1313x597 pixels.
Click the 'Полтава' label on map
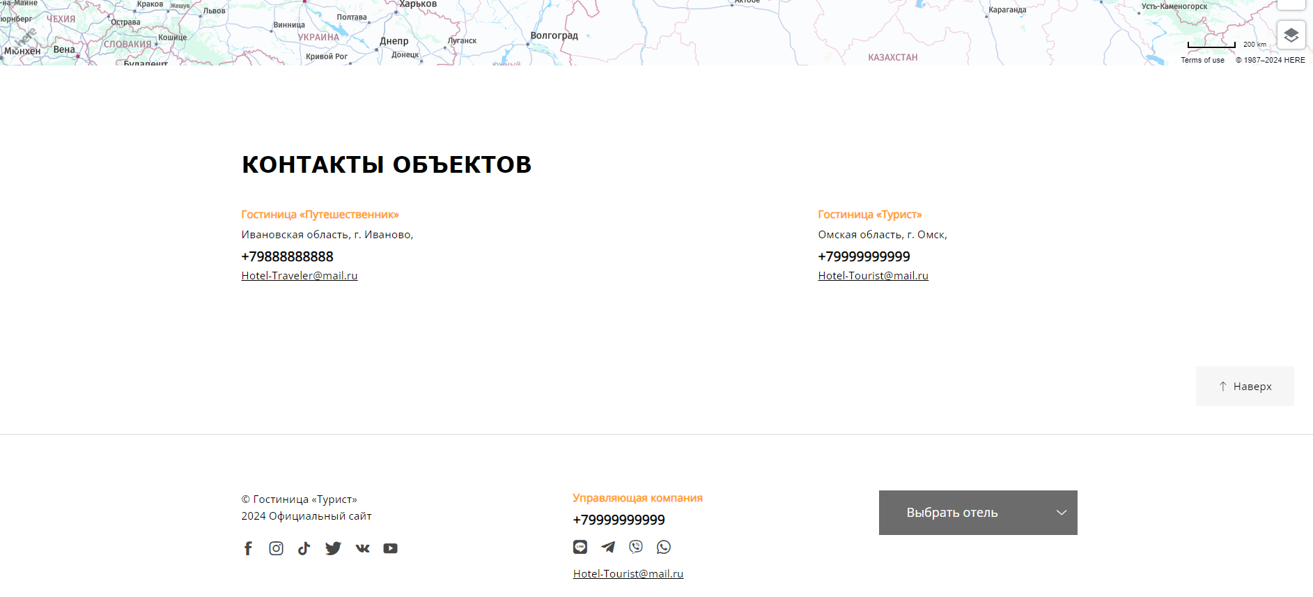[x=352, y=17]
